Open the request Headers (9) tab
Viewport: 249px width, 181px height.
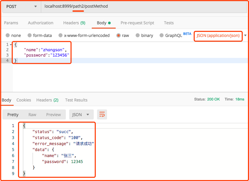[x=74, y=23]
